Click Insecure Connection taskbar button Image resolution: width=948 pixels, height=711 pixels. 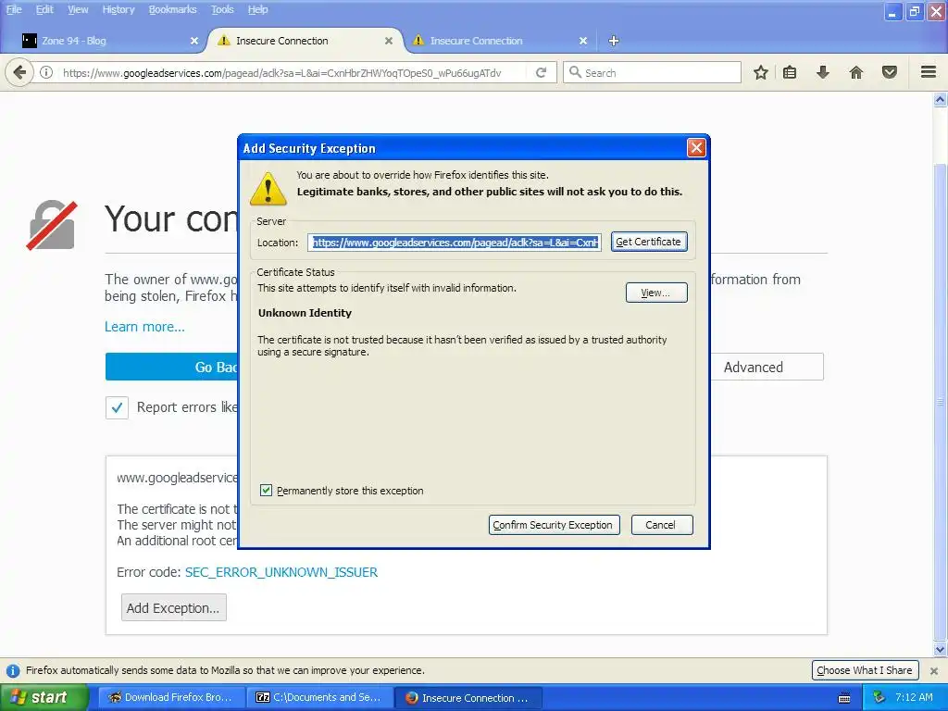[468, 698]
